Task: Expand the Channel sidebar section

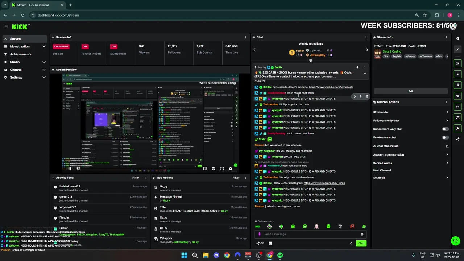Action: (44, 70)
